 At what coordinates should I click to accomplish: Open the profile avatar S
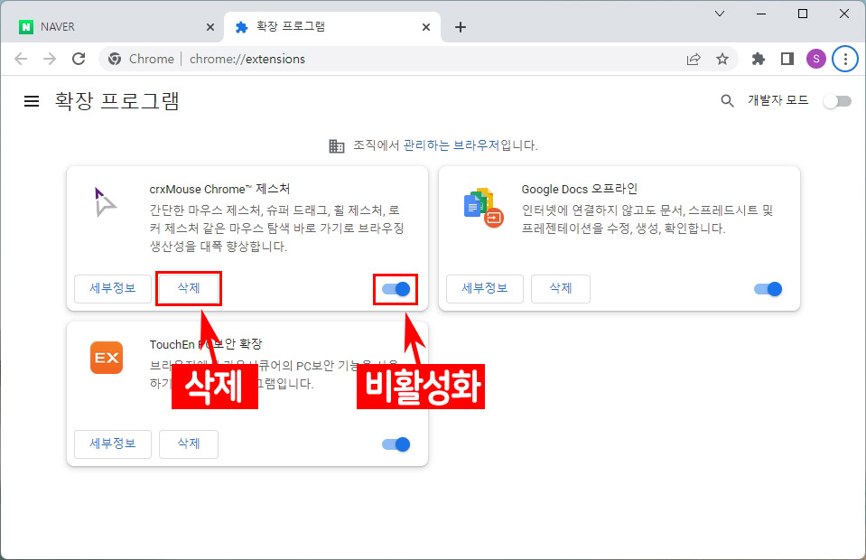coord(815,59)
